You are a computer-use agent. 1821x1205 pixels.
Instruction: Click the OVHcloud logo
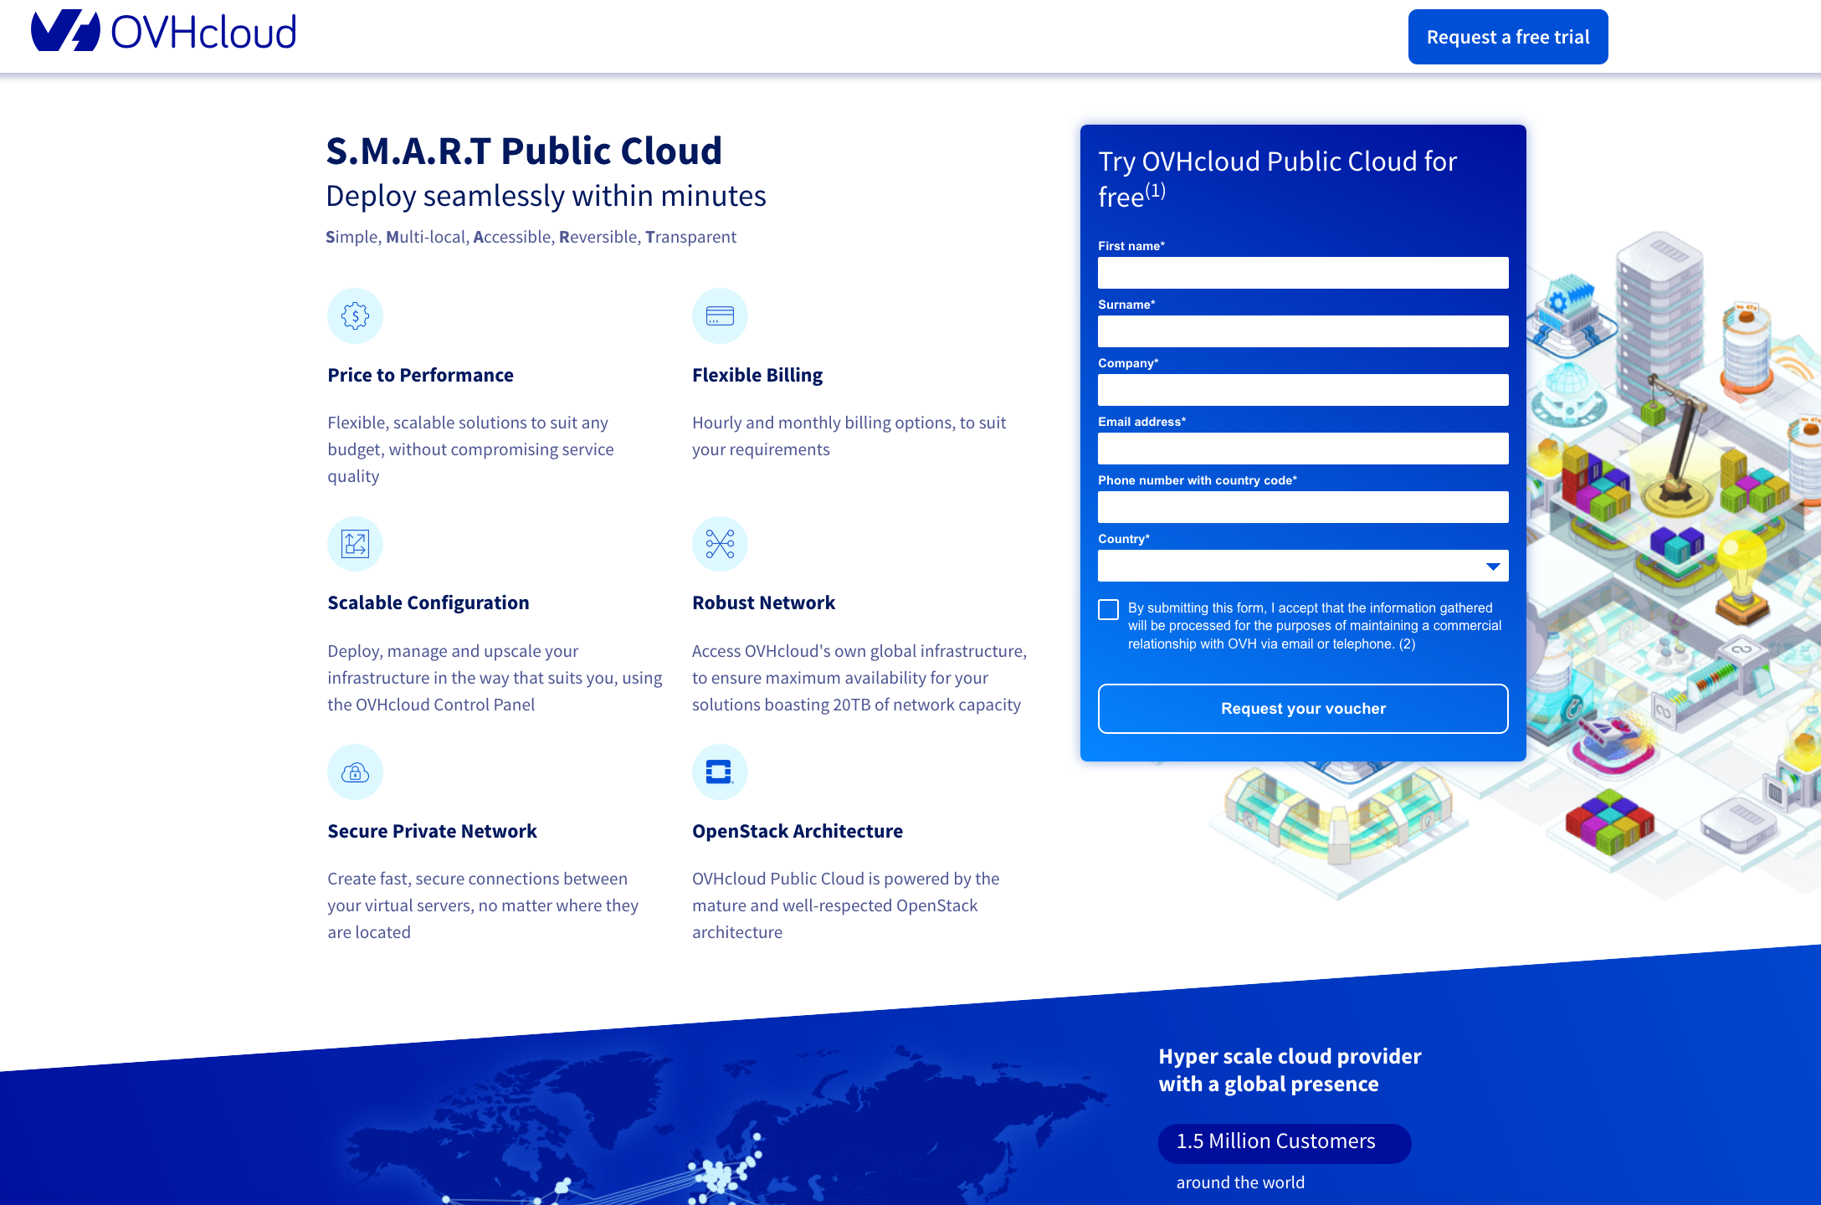coord(164,32)
